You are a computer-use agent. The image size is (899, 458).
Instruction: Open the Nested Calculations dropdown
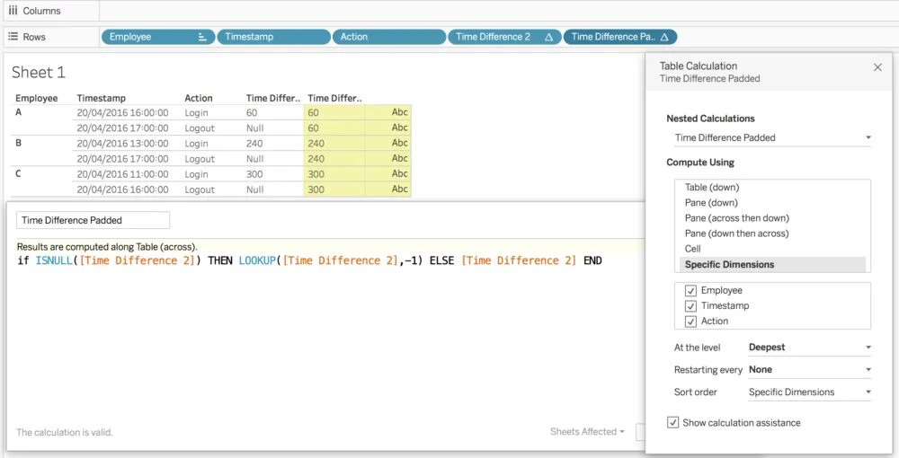[x=772, y=137]
